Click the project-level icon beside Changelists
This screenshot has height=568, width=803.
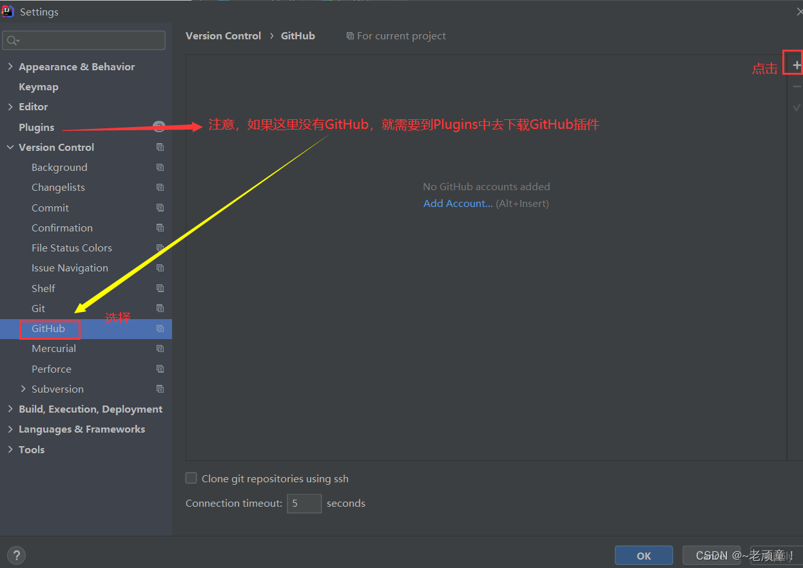click(x=160, y=187)
